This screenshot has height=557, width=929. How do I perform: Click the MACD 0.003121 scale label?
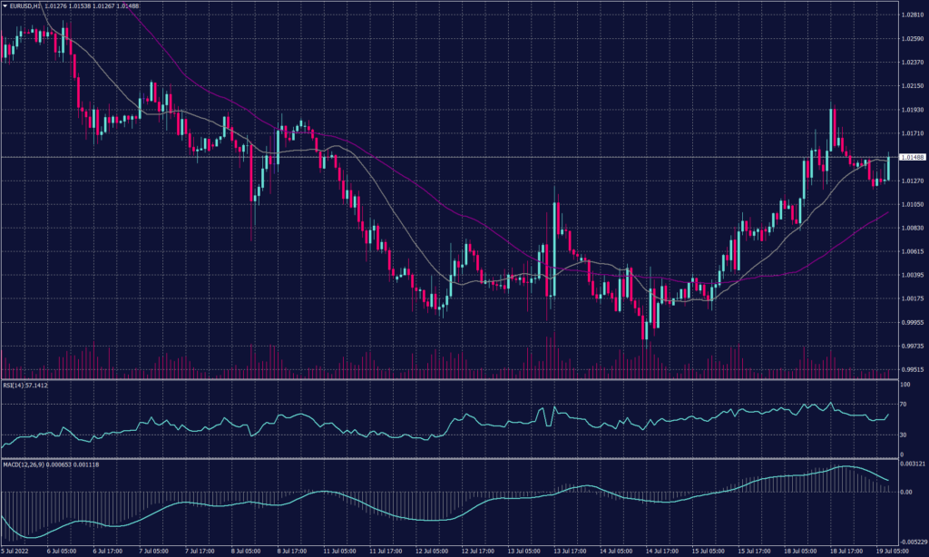(x=913, y=464)
